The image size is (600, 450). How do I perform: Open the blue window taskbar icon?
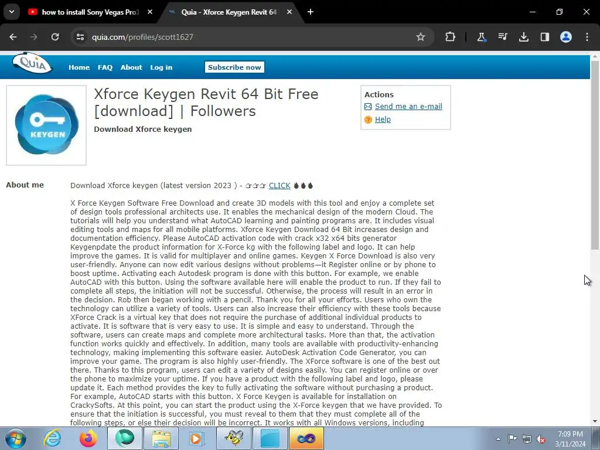tap(270, 438)
